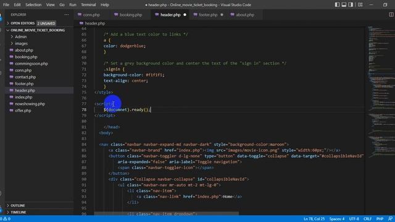Open Explorer more actions ellipsis
This screenshot has width=395, height=222.
pyautogui.click(x=67, y=15)
